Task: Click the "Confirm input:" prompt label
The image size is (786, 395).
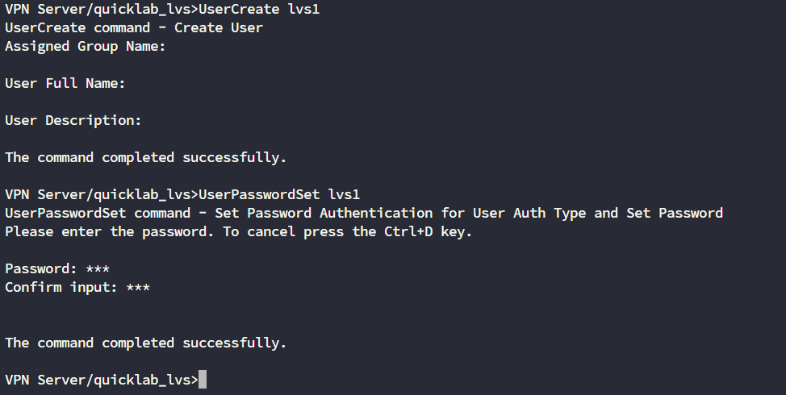Action: tap(61, 287)
